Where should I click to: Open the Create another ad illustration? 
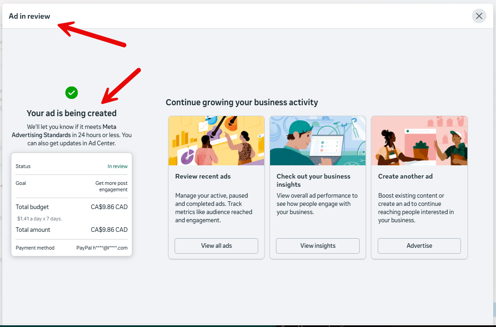(419, 141)
